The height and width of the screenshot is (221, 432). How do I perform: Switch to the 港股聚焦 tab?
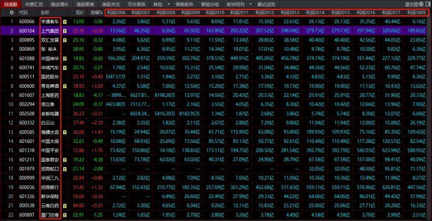85,4
